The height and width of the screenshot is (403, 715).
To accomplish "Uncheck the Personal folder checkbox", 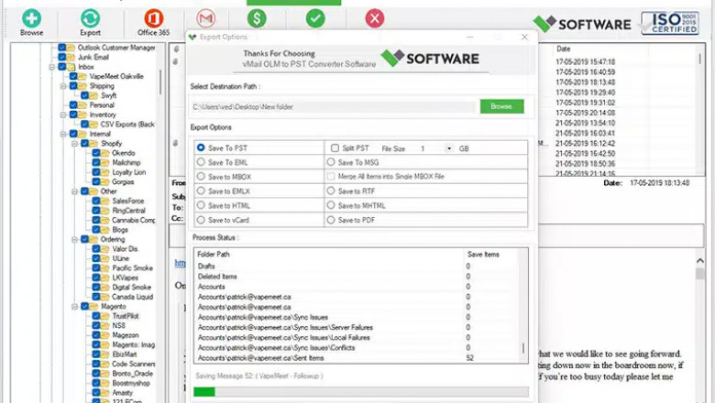I will pyautogui.click(x=73, y=105).
